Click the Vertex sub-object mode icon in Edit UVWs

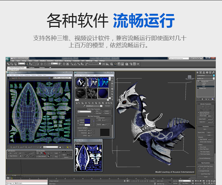(38, 153)
